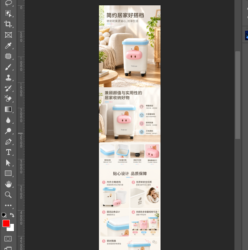Select the Gradient tool

pyautogui.click(x=8, y=109)
